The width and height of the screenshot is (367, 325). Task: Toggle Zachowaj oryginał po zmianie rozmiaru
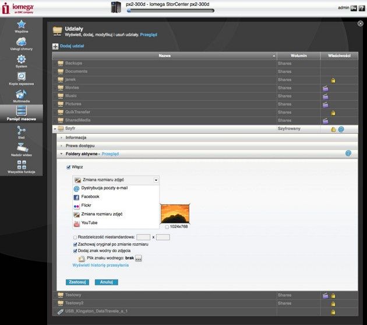pyautogui.click(x=75, y=244)
